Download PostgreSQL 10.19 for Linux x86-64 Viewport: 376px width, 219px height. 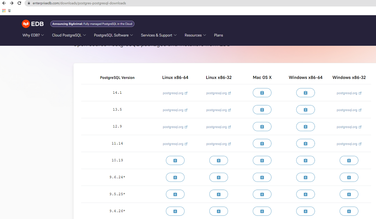(x=175, y=161)
